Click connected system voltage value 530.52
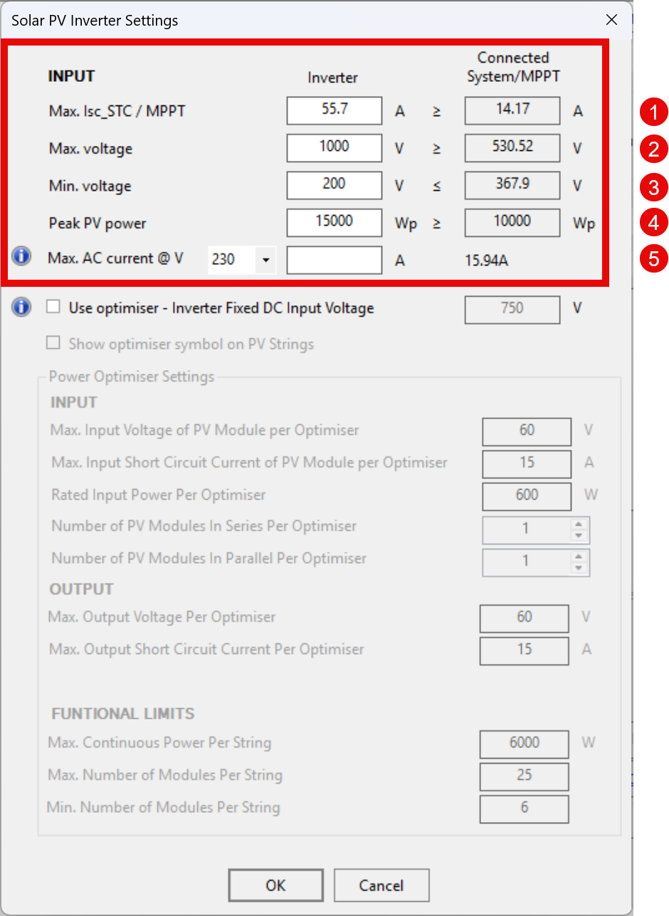 512,147
